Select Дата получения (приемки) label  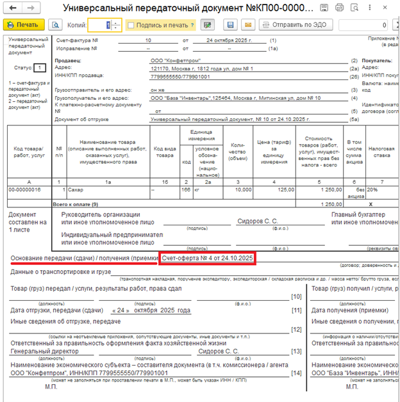[349, 310]
